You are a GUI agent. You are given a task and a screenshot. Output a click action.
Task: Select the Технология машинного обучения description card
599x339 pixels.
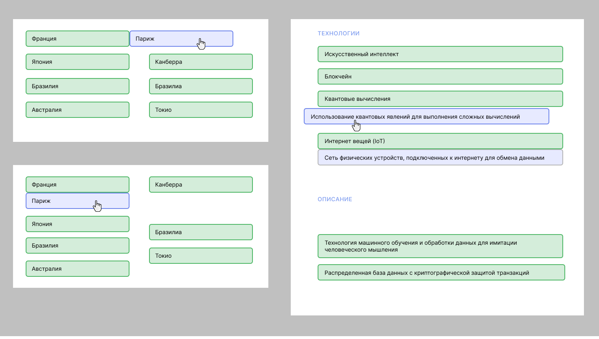click(x=440, y=246)
